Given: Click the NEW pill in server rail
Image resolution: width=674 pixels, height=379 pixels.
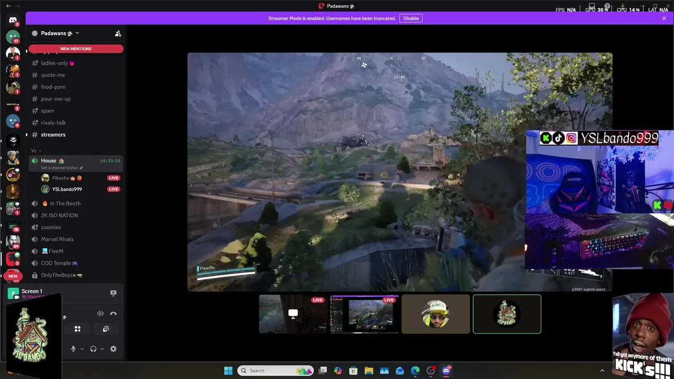Looking at the screenshot, I should [13, 276].
